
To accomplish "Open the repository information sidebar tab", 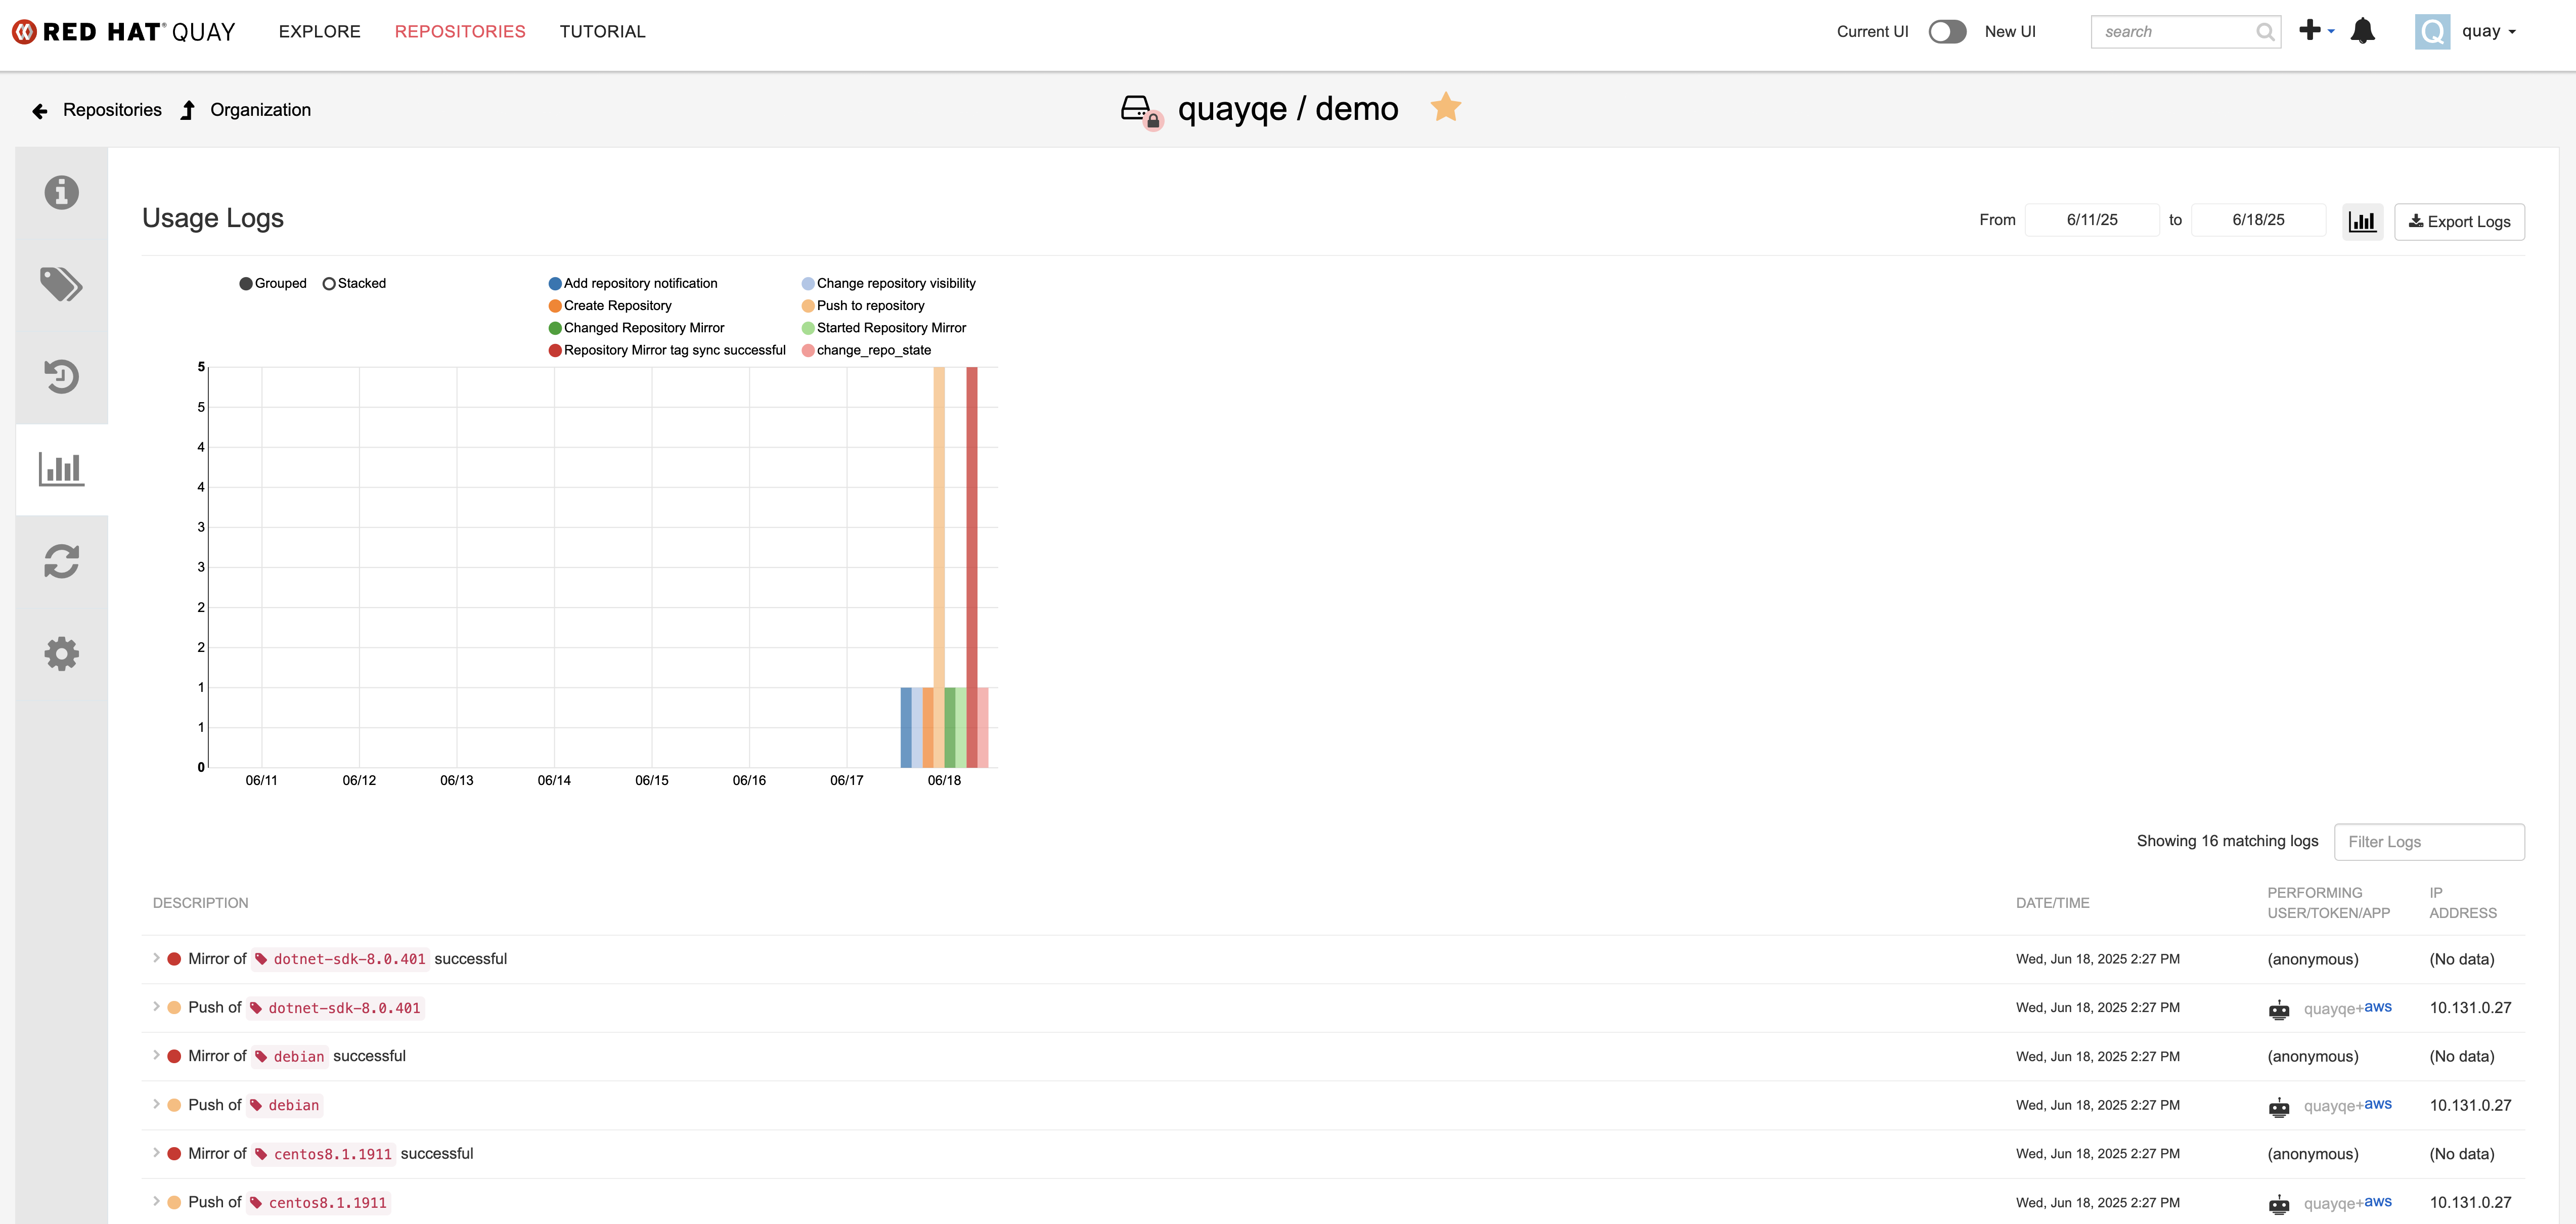I will tap(61, 192).
